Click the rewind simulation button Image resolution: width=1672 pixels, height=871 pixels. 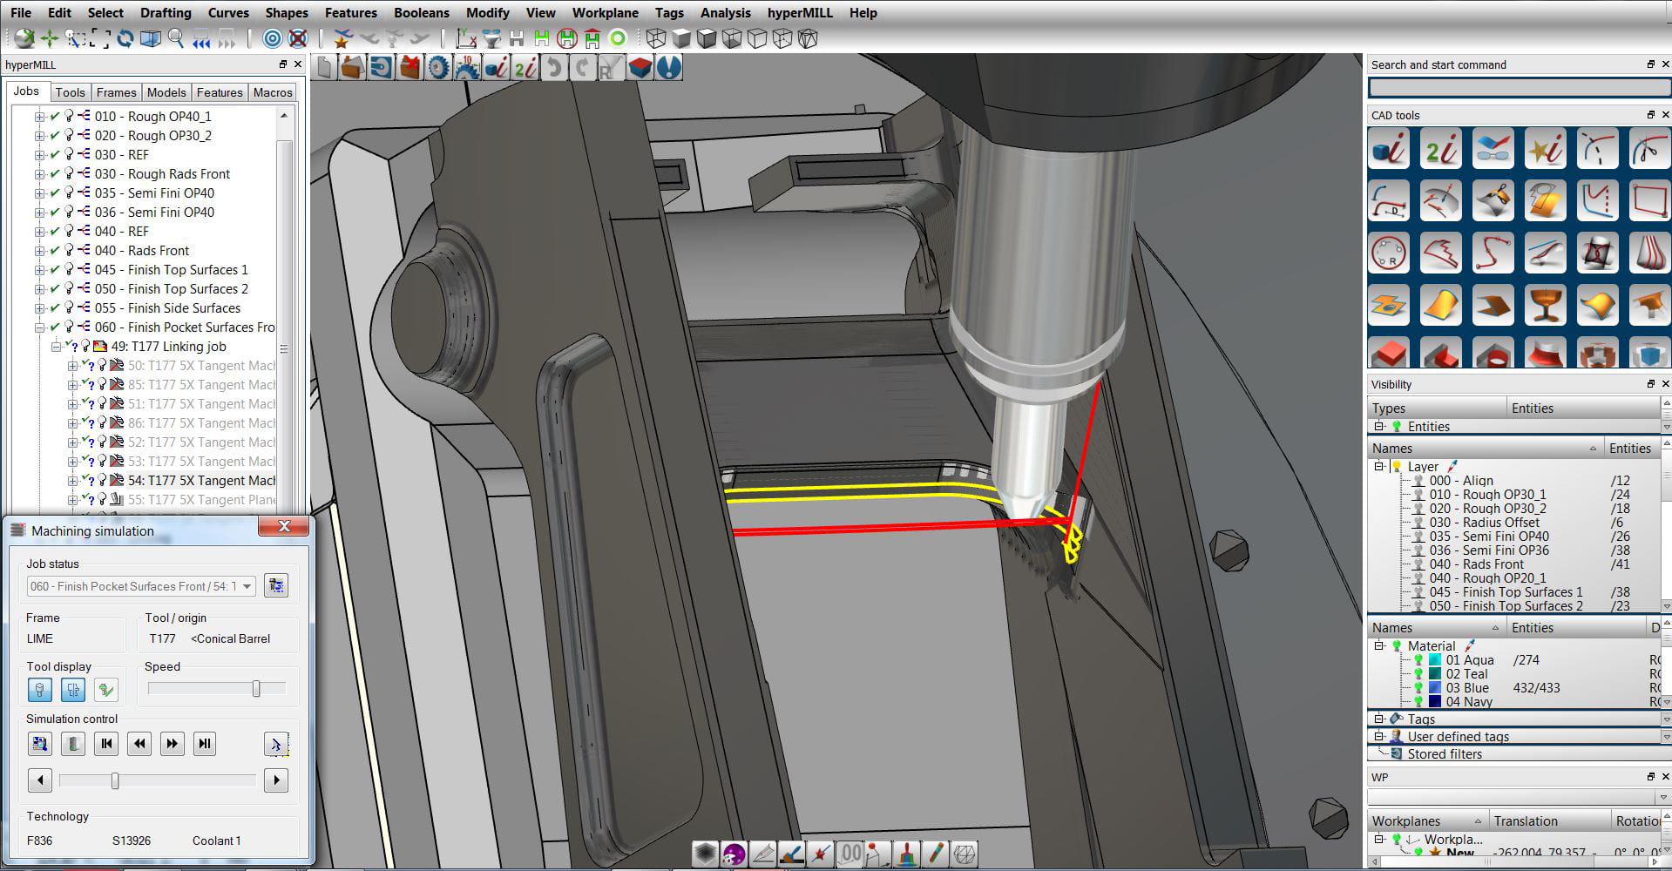139,744
